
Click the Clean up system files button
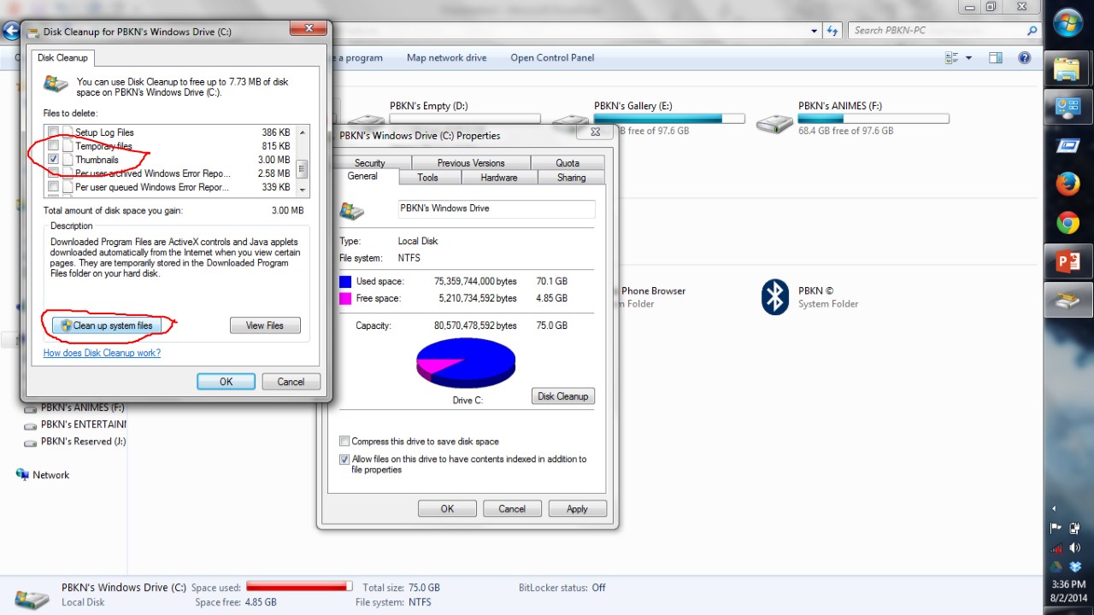tap(107, 325)
